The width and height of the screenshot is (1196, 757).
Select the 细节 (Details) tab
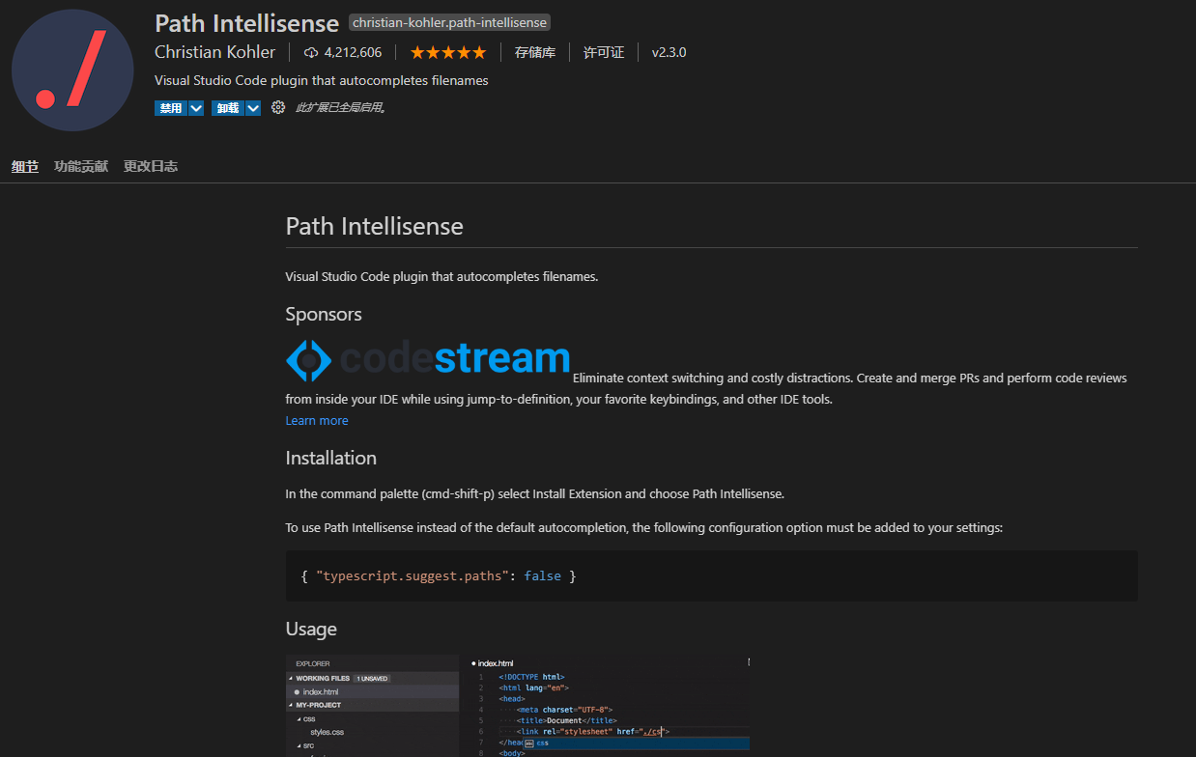[x=25, y=166]
